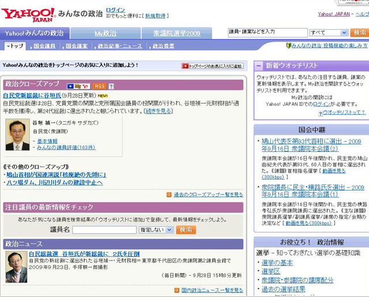Open 鳩山代表を第93代首相に選出 link
369x297 pixels.
point(311,144)
